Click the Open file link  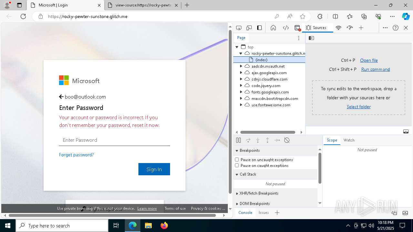point(369,60)
